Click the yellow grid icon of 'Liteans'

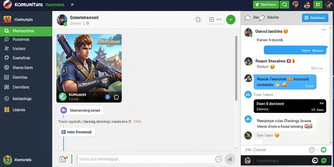tap(7, 110)
